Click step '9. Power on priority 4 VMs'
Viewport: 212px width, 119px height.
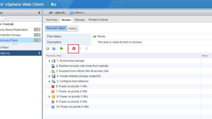(72, 102)
